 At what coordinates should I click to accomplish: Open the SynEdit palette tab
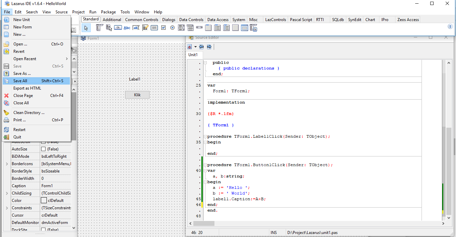(355, 20)
